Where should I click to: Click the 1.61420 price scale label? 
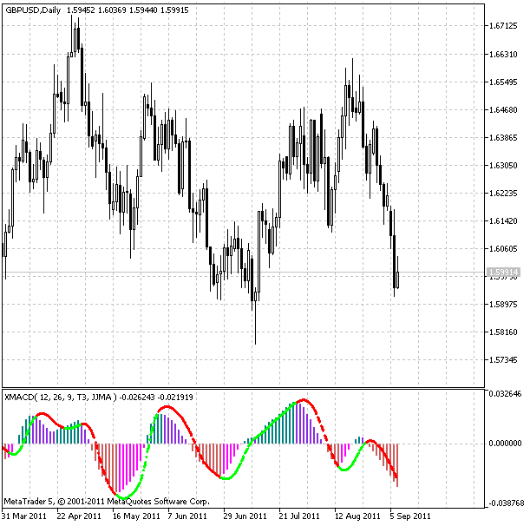click(504, 220)
